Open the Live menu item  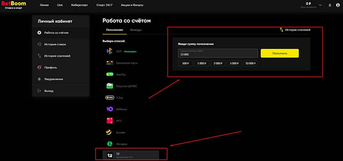(60, 5)
